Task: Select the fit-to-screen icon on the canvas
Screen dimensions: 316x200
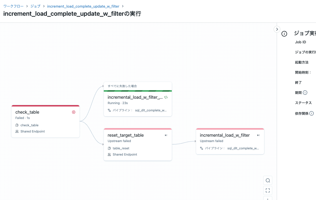Action: [x=267, y=190]
